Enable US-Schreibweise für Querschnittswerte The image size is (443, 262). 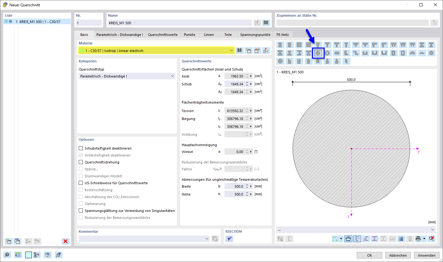[x=81, y=183]
